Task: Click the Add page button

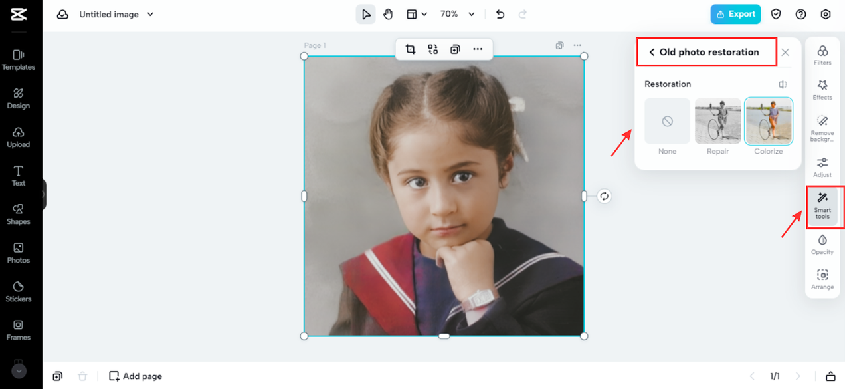Action: (x=136, y=376)
